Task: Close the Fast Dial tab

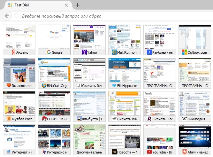Action: [66, 5]
